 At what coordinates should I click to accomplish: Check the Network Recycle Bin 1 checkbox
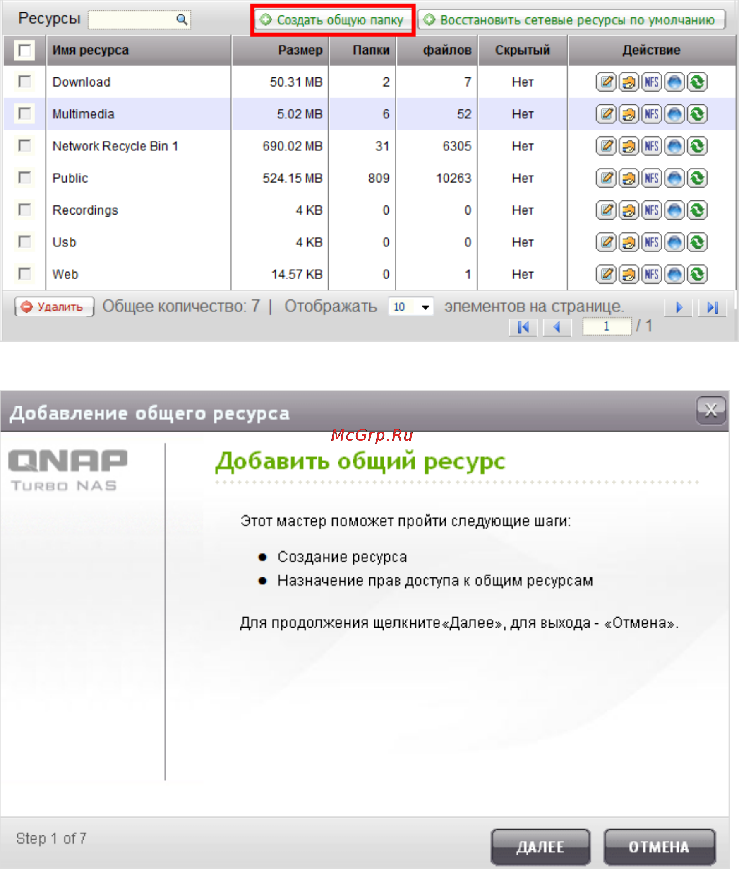24,145
